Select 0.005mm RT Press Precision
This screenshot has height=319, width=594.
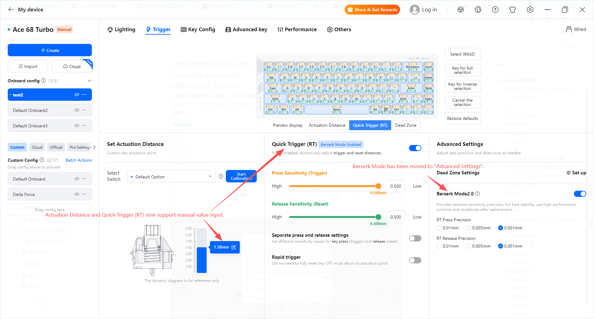coord(469,228)
